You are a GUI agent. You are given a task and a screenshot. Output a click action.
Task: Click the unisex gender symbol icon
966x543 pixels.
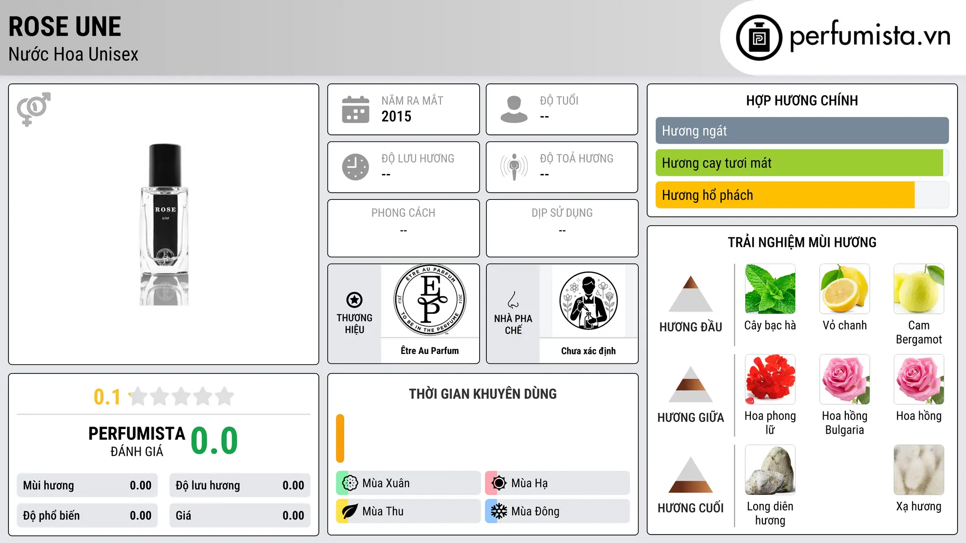(33, 109)
